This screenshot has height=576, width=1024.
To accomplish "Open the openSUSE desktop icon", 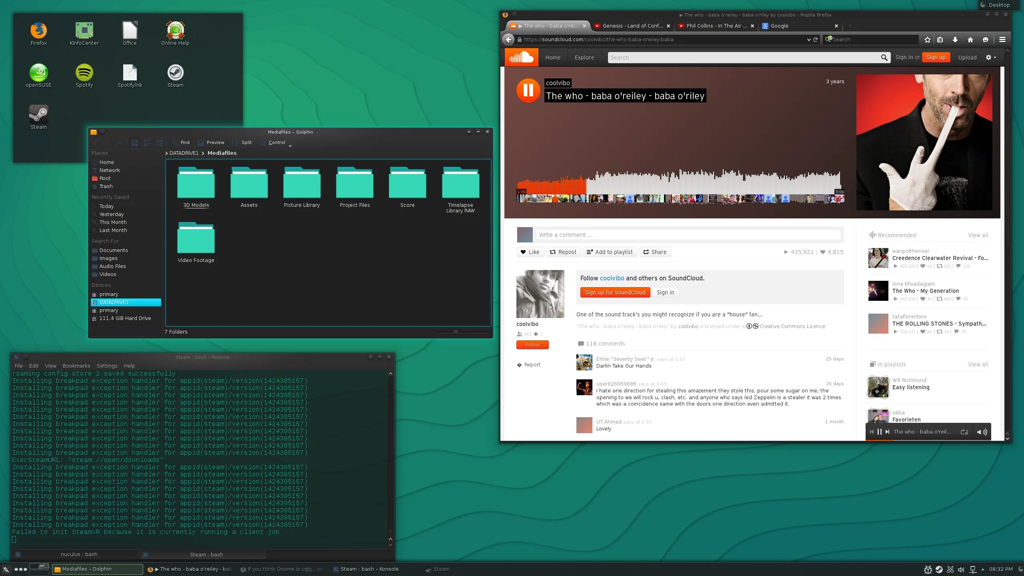I will coord(39,75).
